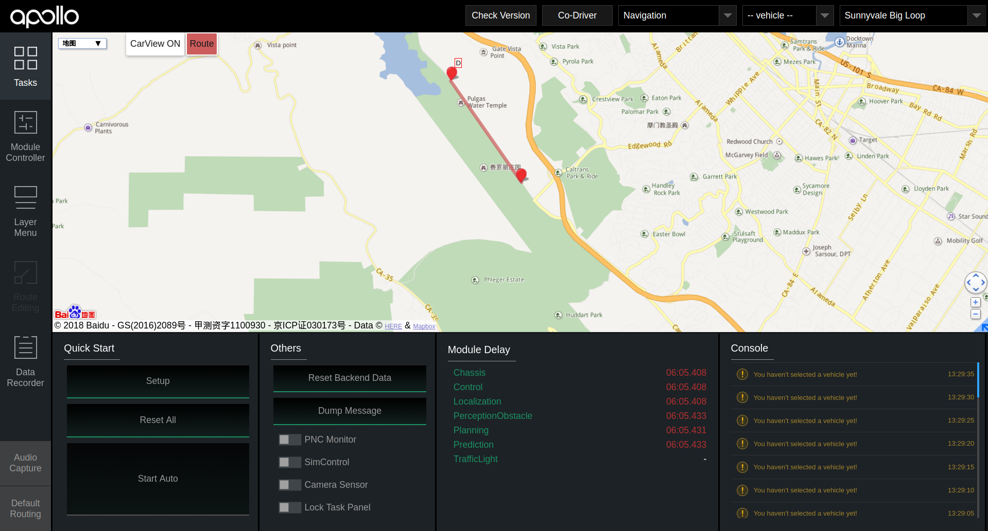Click the TrafficLight module delay row
Viewport: 988px width, 531px height.
pos(579,459)
